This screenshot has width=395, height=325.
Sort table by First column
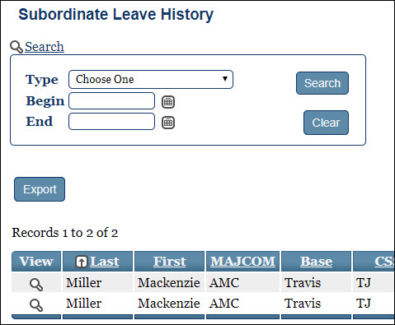pos(170,262)
